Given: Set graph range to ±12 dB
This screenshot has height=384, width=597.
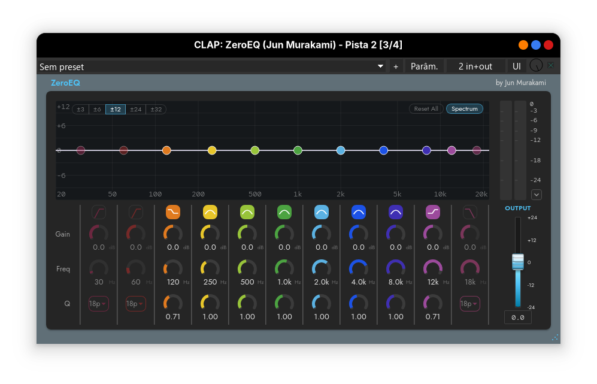Looking at the screenshot, I should point(116,110).
